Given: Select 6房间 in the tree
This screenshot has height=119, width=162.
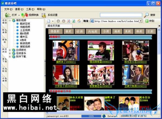Looking at the screenshot, I should [23, 40].
